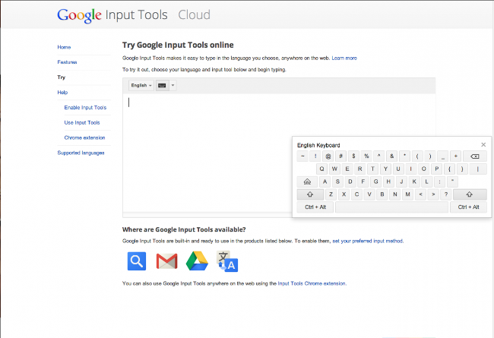Tap the A key on the virtual keyboard

[x=325, y=182]
